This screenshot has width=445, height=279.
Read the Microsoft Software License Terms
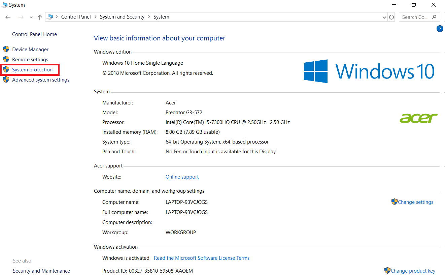(202, 258)
